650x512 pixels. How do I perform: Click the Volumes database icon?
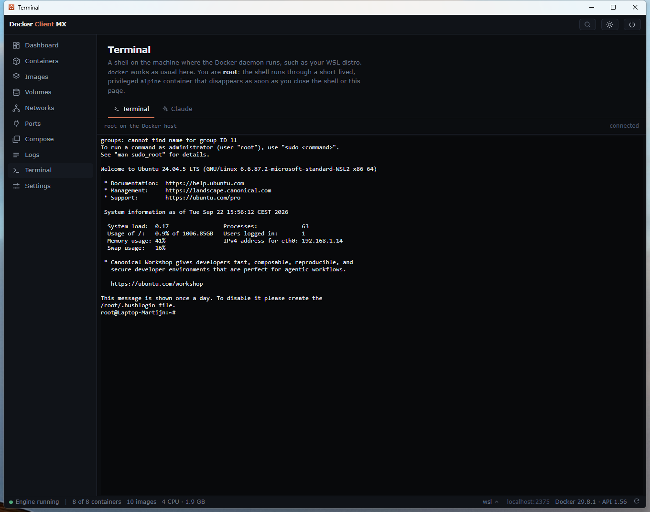[16, 92]
